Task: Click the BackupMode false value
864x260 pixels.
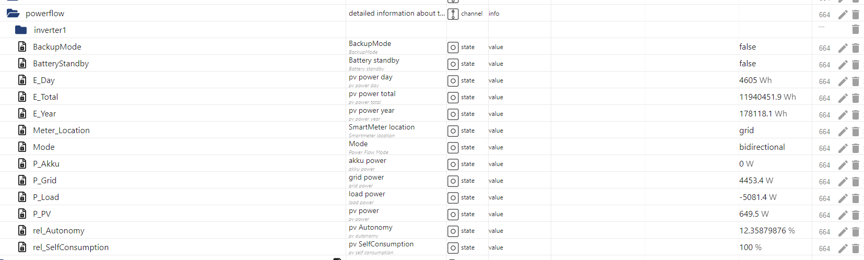Action: point(747,47)
